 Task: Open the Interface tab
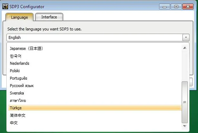click(x=49, y=17)
